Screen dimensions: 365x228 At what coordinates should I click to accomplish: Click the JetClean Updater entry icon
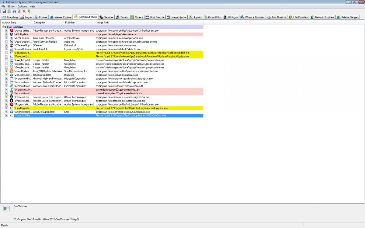[12, 75]
